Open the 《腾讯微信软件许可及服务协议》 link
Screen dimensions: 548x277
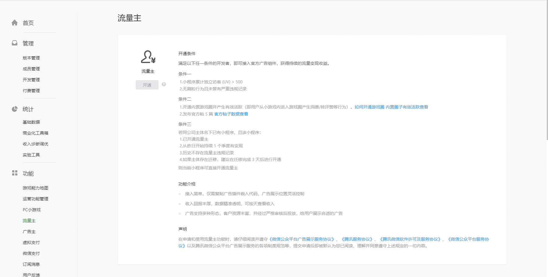pyautogui.click(x=410, y=239)
